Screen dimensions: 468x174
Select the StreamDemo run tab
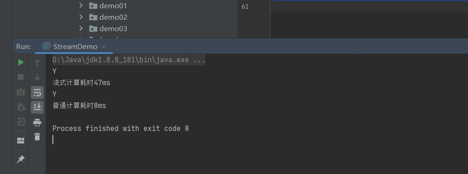[x=70, y=47]
